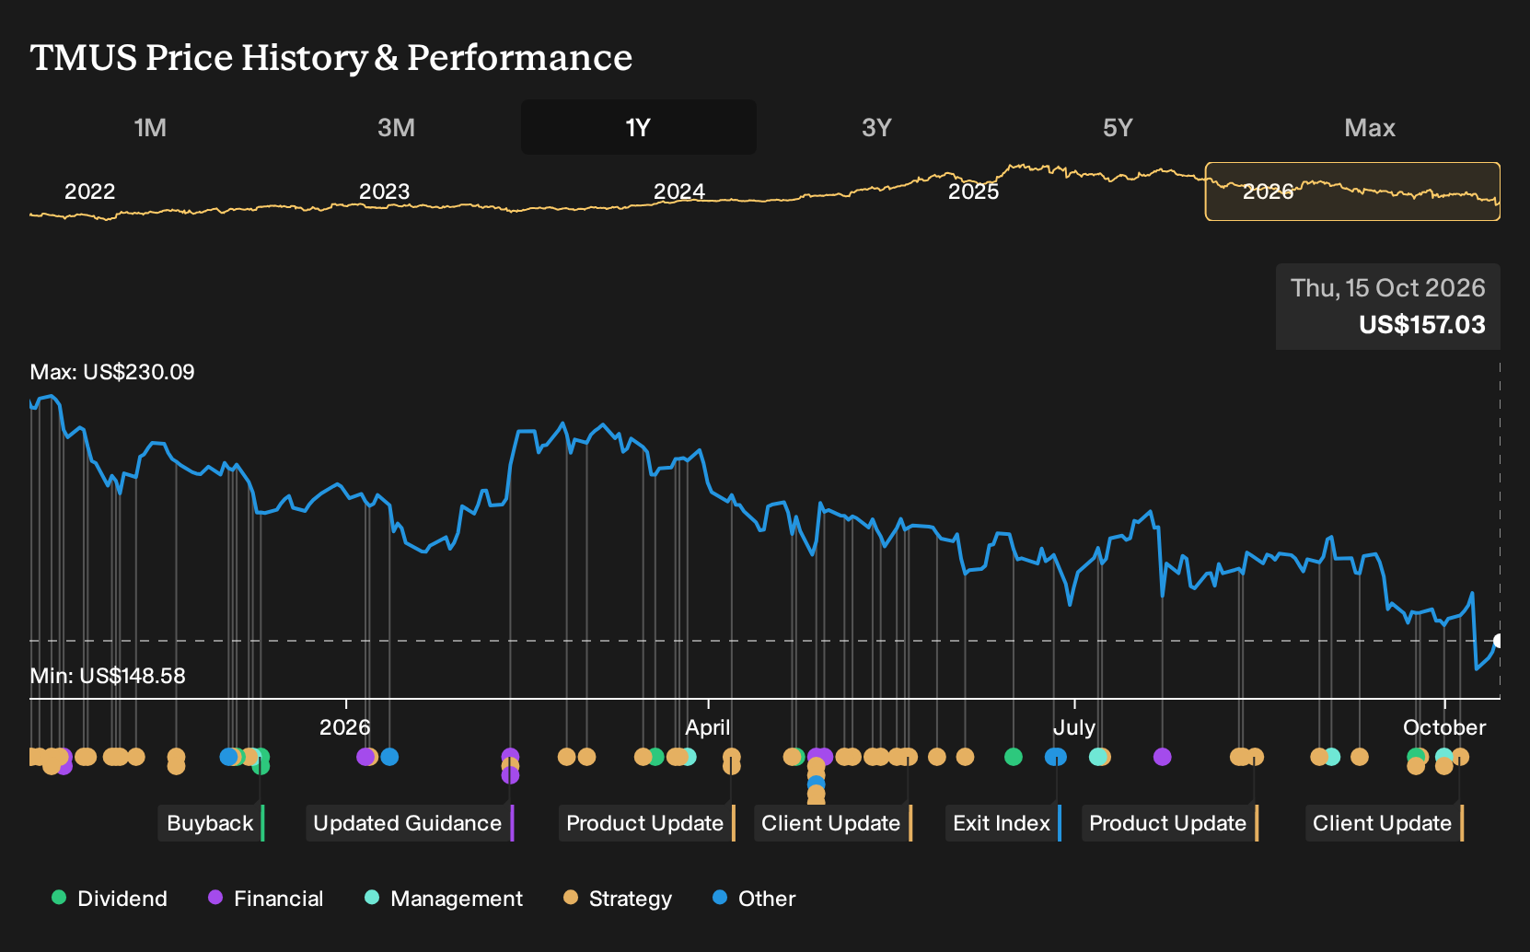
Task: Toggle Strategy events in the legend
Action: [618, 898]
